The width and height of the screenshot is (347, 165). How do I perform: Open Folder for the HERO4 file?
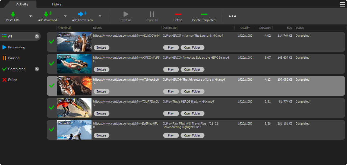coord(192,91)
